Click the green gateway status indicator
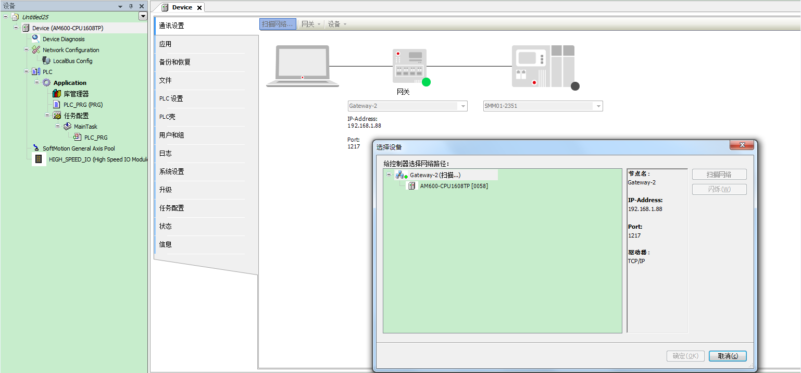Screen dimensions: 801x373 [426, 82]
